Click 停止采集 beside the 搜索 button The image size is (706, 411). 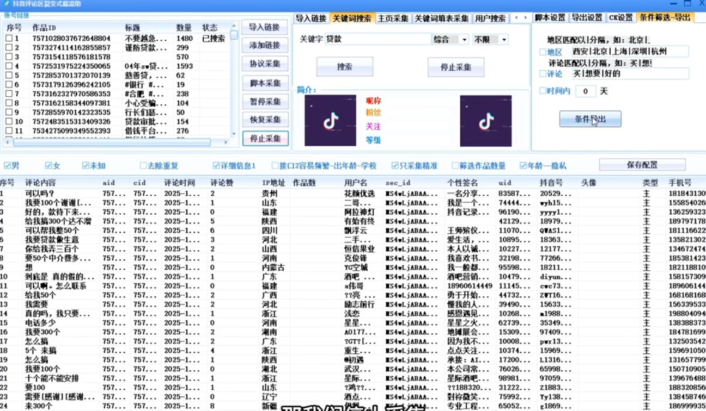(x=456, y=67)
